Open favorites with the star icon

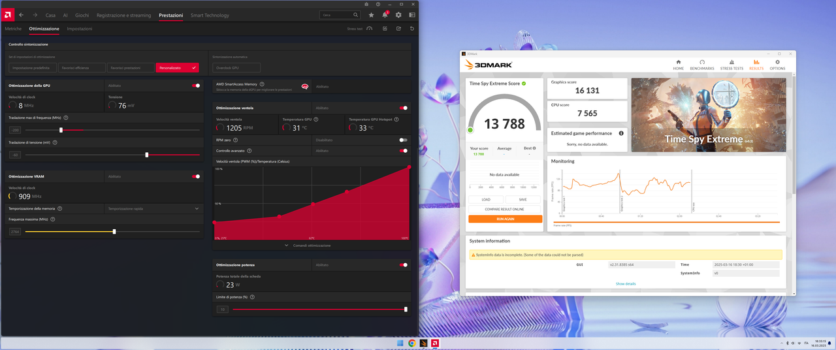(372, 14)
